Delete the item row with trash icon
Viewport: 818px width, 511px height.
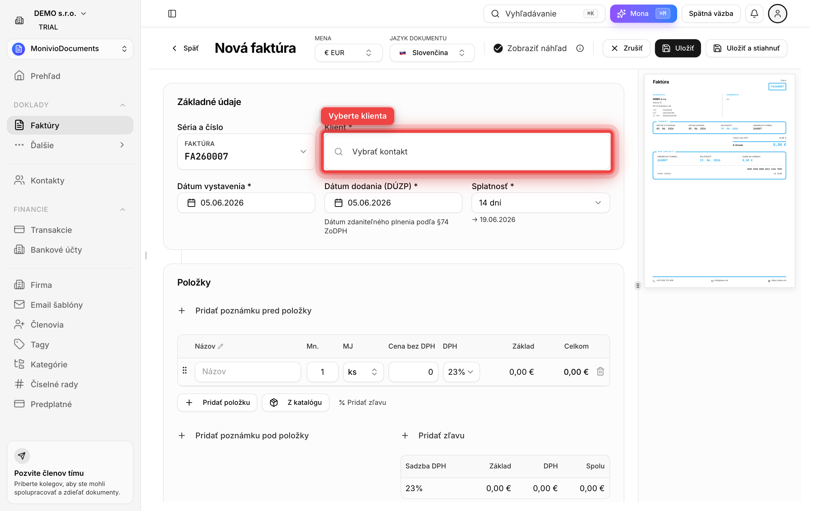[600, 371]
